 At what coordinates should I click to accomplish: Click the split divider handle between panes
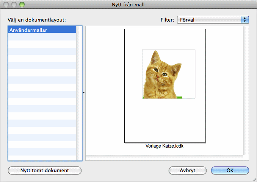84,93
